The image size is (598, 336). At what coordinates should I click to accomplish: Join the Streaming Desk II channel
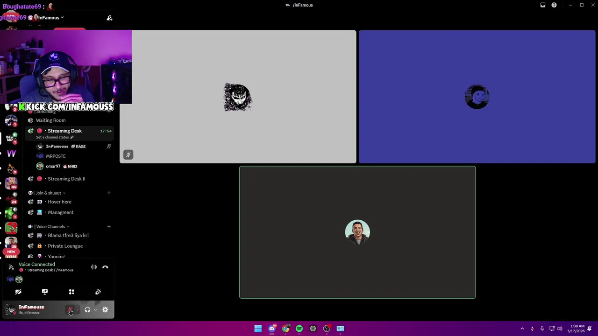tap(69, 179)
